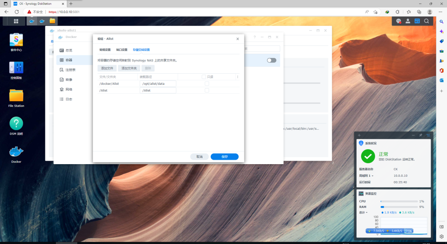
Task: Select the 存储空间设置 tab
Action: pyautogui.click(x=141, y=50)
